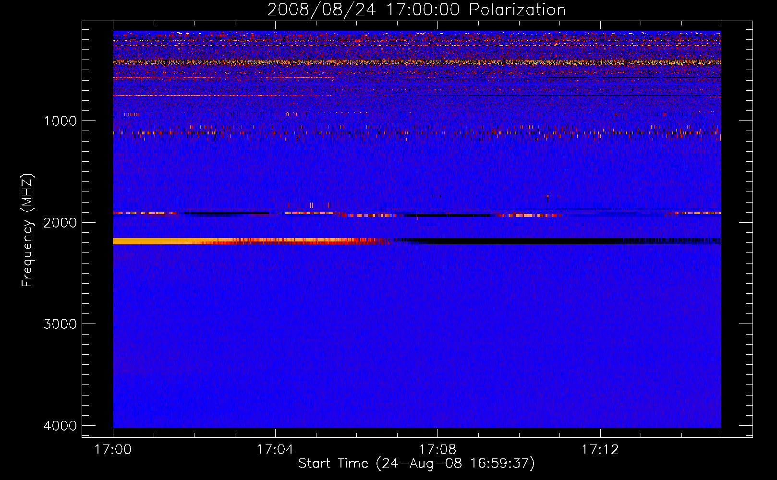Click the 2000 frequency tick label
The width and height of the screenshot is (777, 480).
(x=60, y=222)
